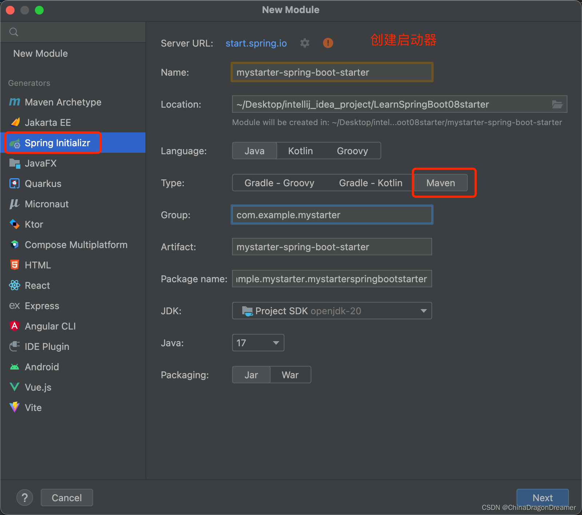Select Jakarta EE generator

[73, 123]
